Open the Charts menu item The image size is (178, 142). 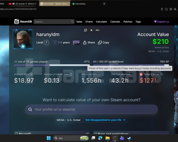[x=89, y=22]
